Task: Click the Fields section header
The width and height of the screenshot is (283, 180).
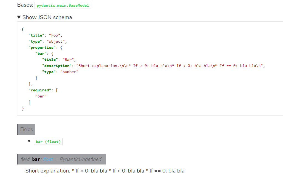Action: pyautogui.click(x=26, y=129)
